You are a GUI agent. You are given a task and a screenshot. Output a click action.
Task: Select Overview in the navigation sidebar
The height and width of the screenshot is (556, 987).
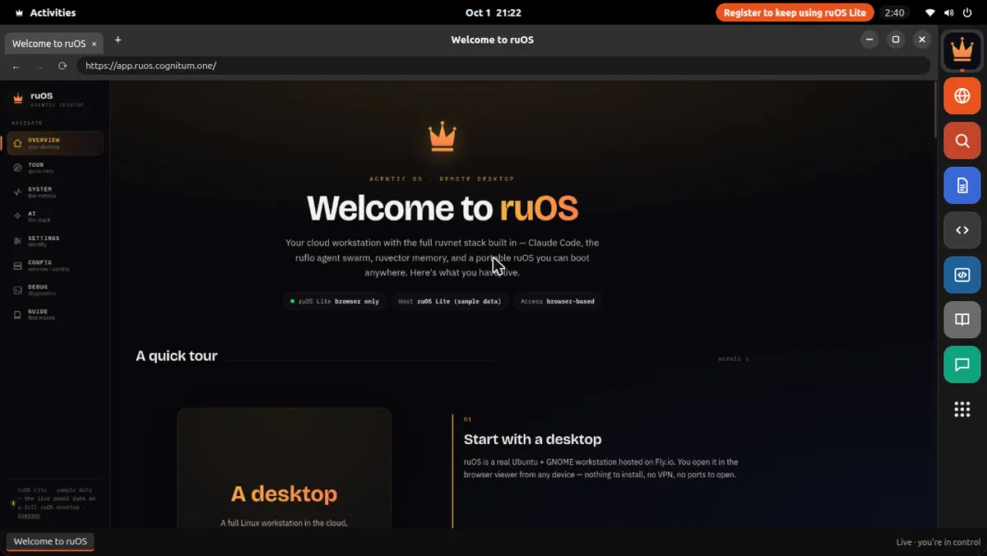tap(55, 143)
